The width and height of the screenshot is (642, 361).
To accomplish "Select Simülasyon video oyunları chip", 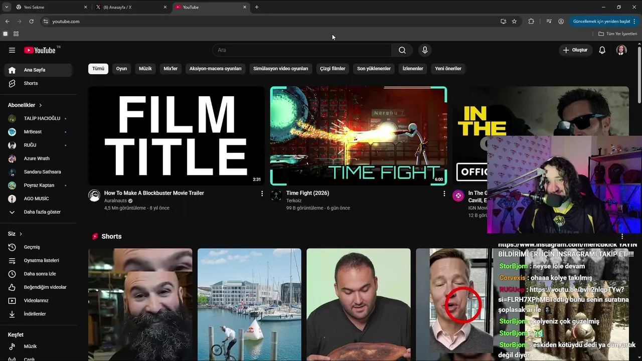I will 281,69.
